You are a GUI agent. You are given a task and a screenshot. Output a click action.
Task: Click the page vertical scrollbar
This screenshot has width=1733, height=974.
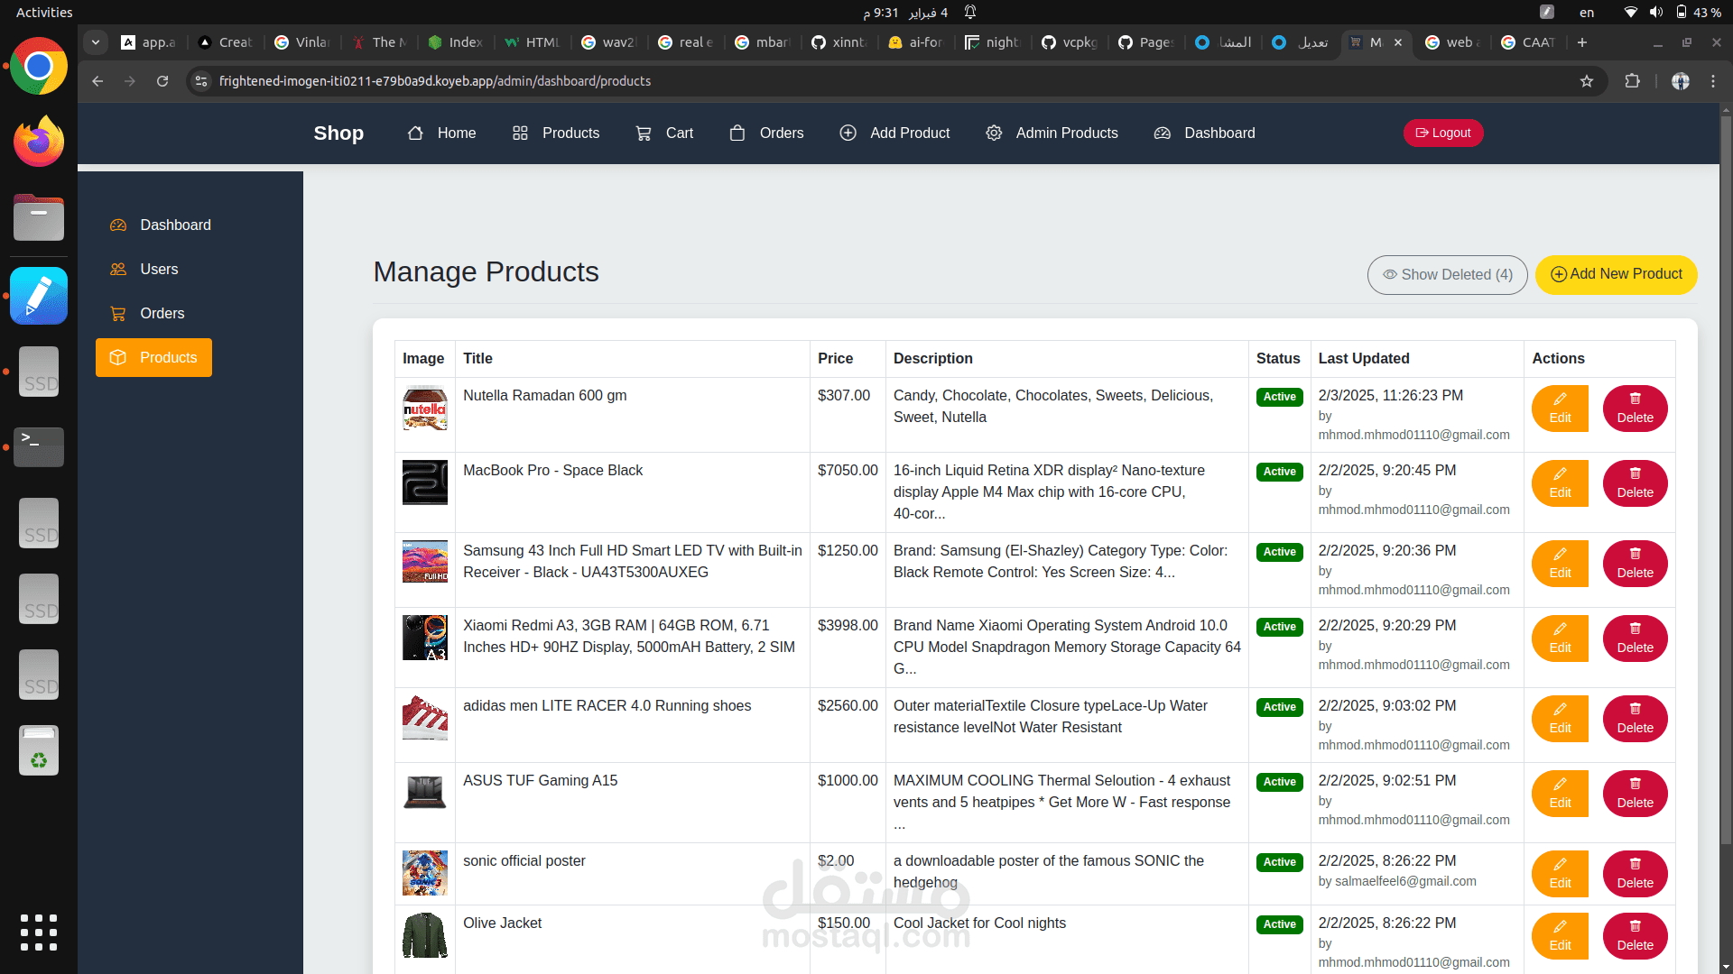(1725, 451)
